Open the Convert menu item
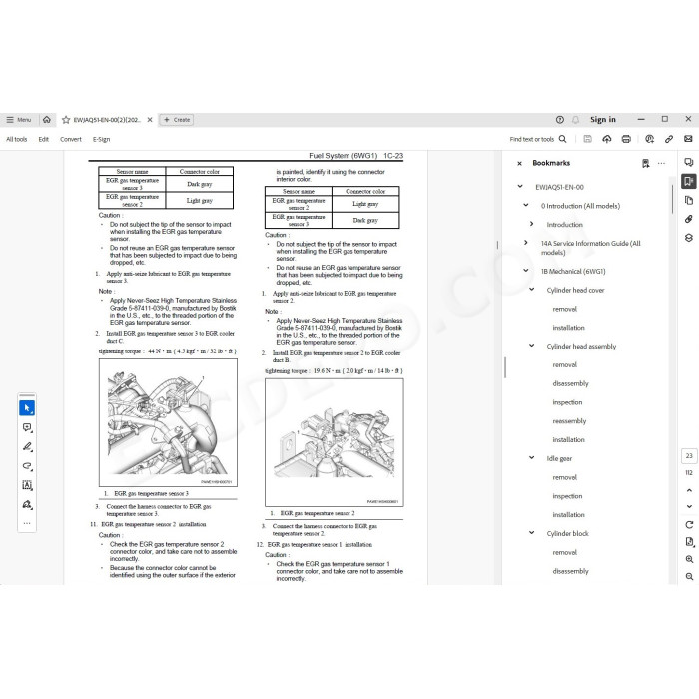Viewport: 699px width, 699px height. pos(71,139)
